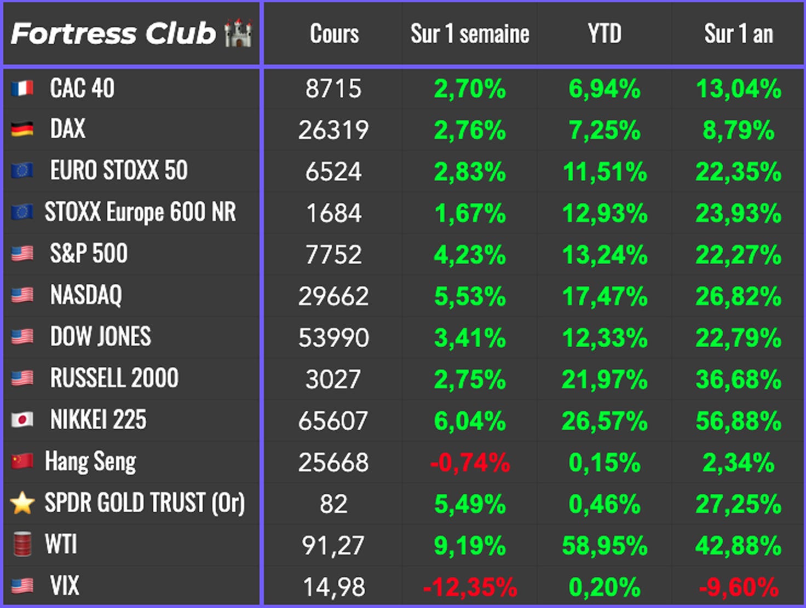Click the French flag beside CAC 40

tap(22, 89)
